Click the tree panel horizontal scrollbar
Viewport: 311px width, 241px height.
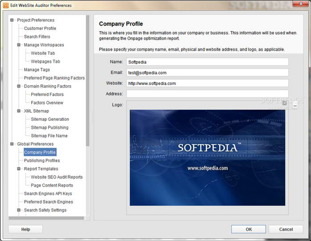(47, 218)
